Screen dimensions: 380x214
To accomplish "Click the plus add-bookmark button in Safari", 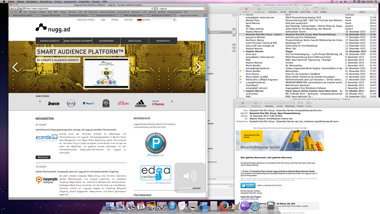I will [21, 8].
